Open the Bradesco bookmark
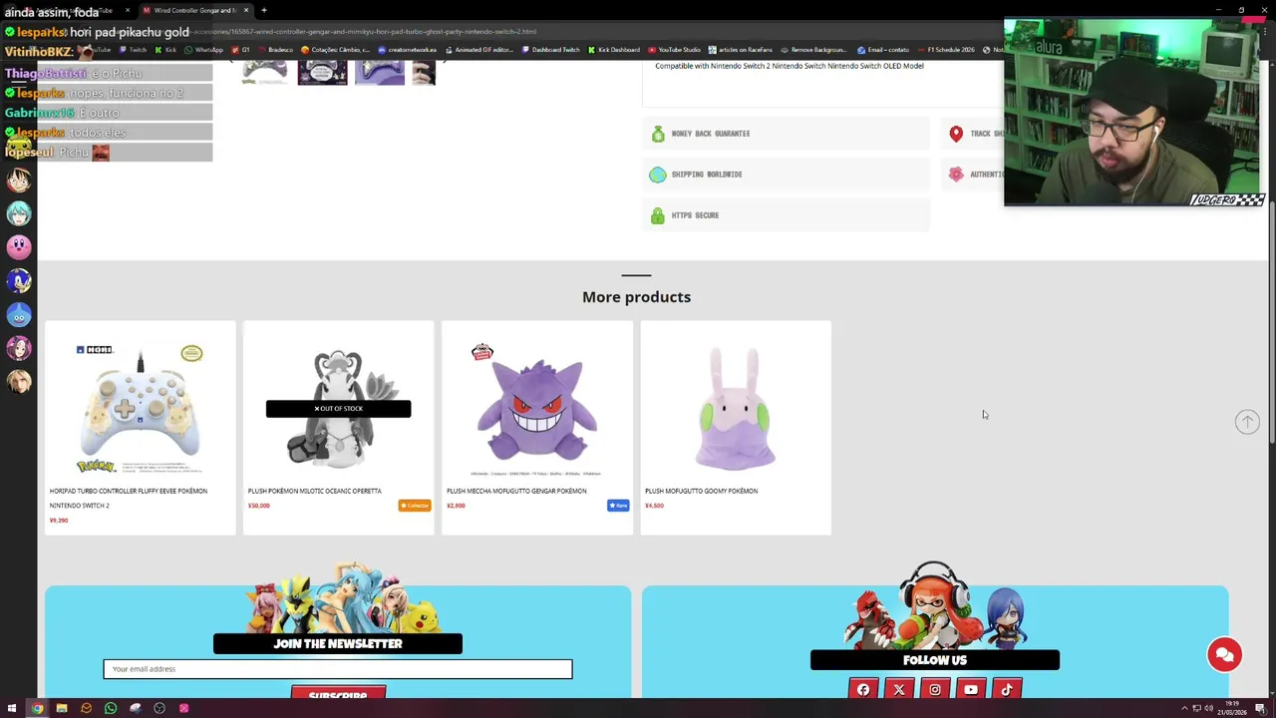1276x718 pixels. pos(275,50)
